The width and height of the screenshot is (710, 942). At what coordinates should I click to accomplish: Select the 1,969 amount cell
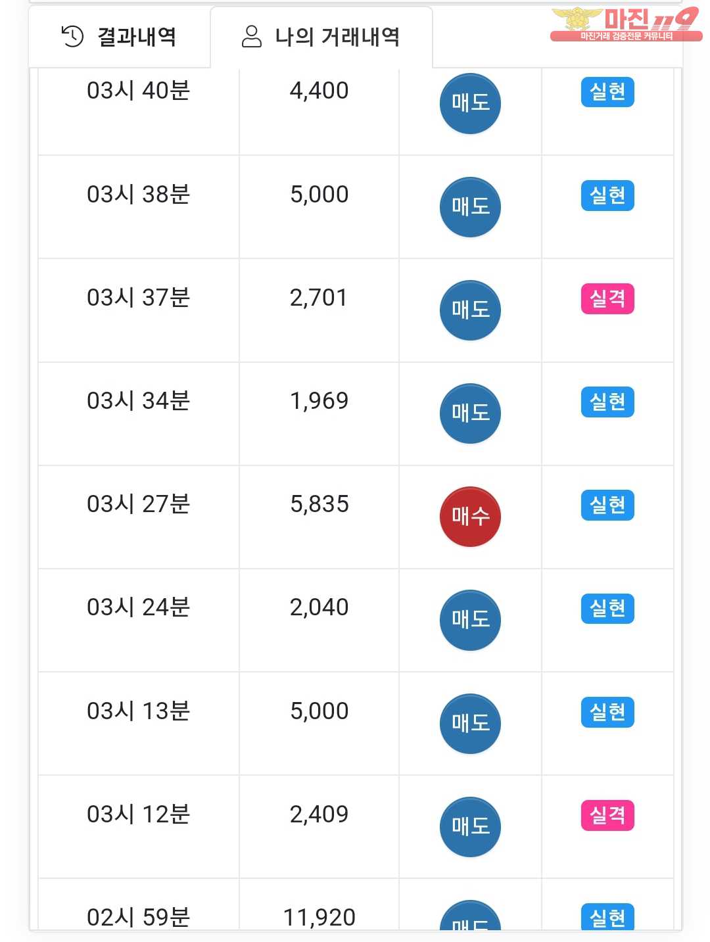click(319, 413)
